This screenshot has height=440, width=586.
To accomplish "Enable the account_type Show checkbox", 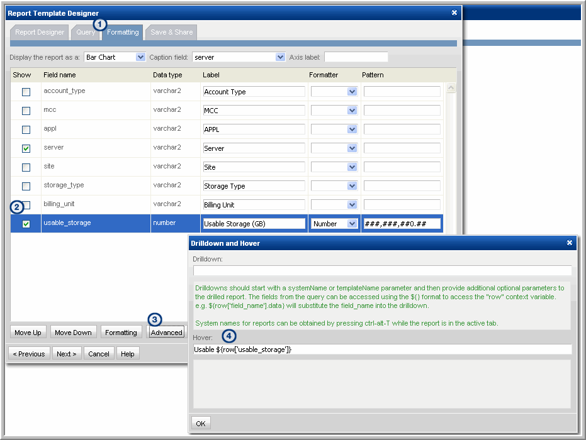I will click(26, 92).
